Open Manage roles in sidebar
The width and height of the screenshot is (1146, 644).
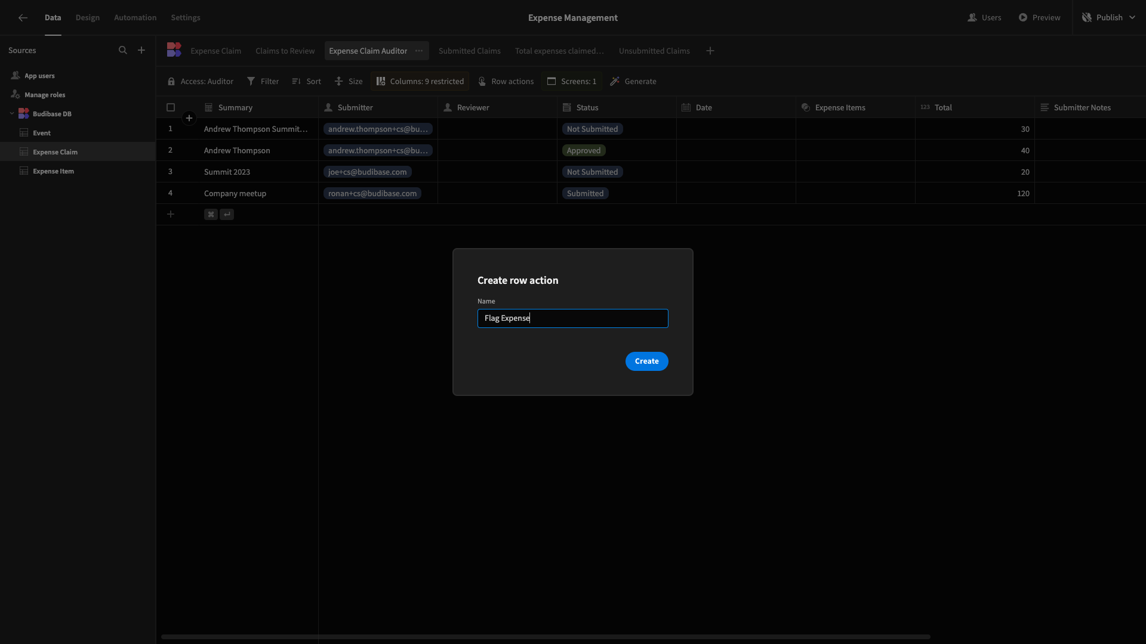click(45, 95)
